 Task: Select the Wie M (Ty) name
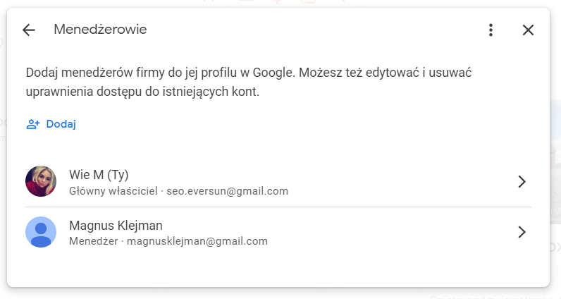[x=99, y=175]
